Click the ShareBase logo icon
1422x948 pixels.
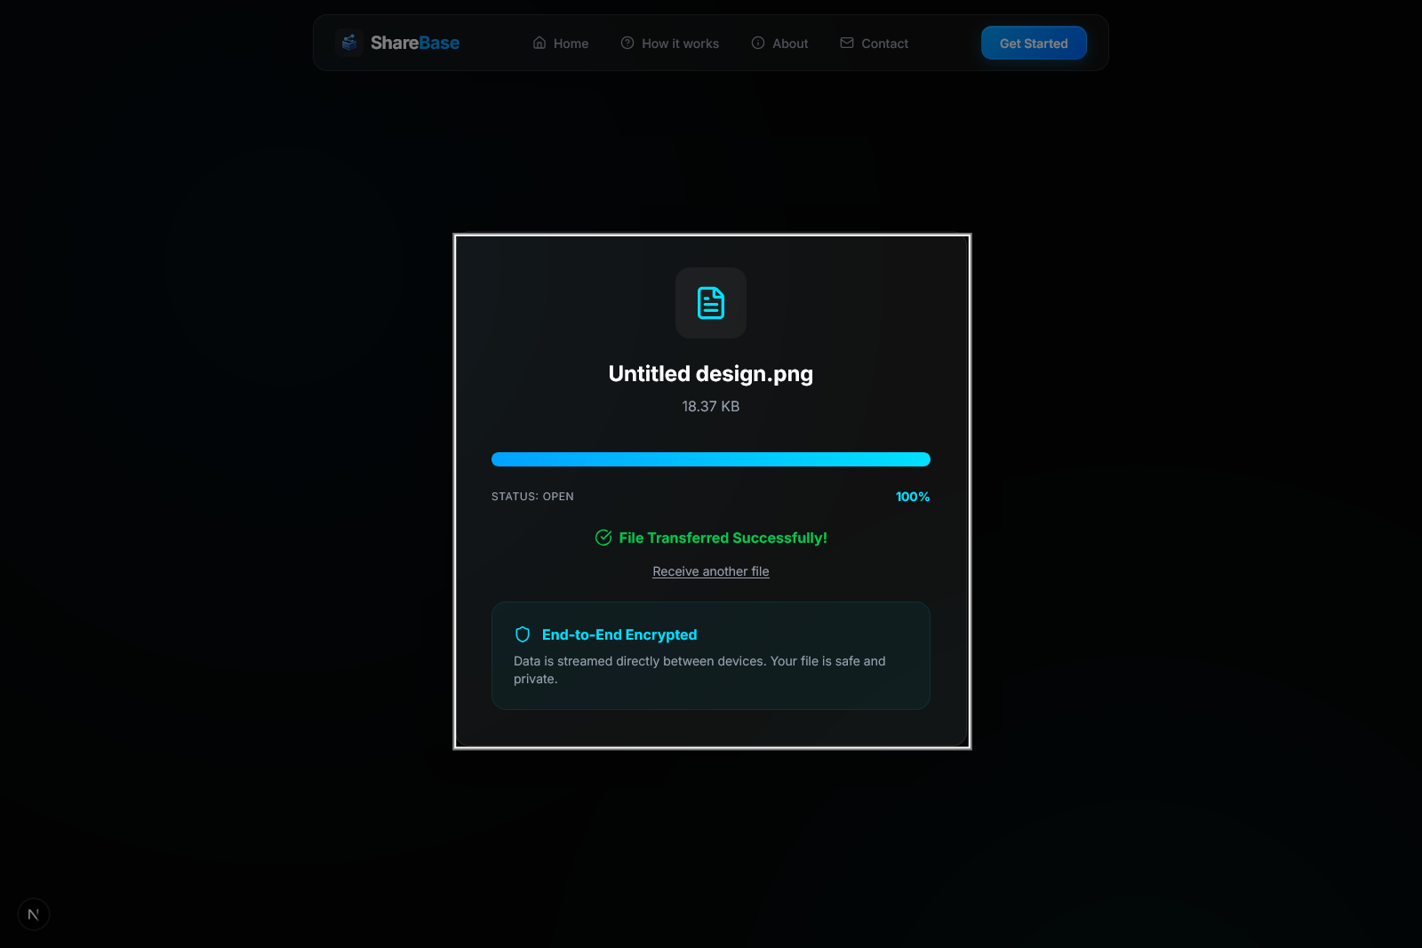point(348,41)
